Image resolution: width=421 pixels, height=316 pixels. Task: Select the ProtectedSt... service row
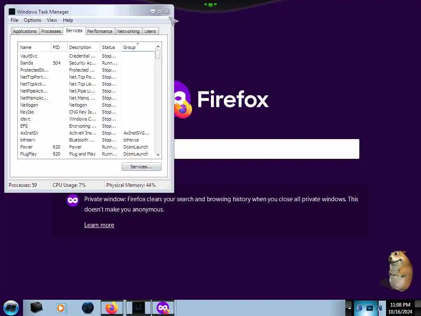click(86, 70)
